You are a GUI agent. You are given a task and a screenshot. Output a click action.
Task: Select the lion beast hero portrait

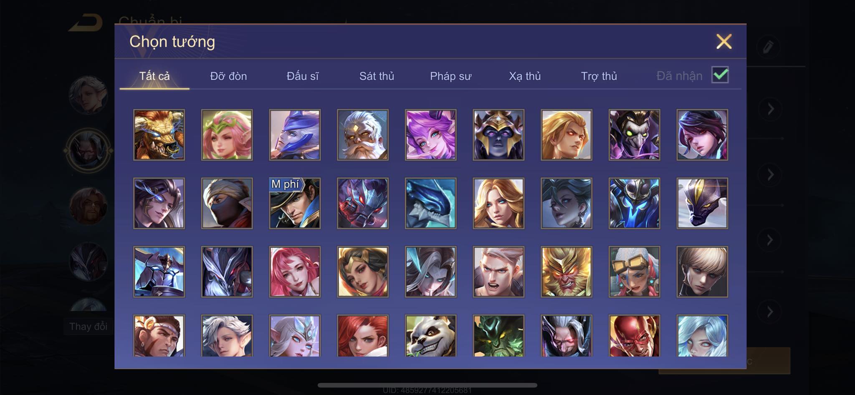(159, 135)
